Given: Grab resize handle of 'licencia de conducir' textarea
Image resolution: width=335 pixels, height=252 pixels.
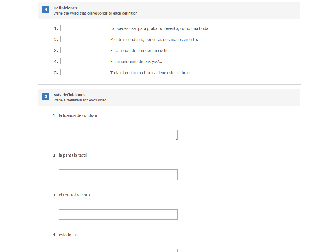Looking at the screenshot, I should coord(176,139).
